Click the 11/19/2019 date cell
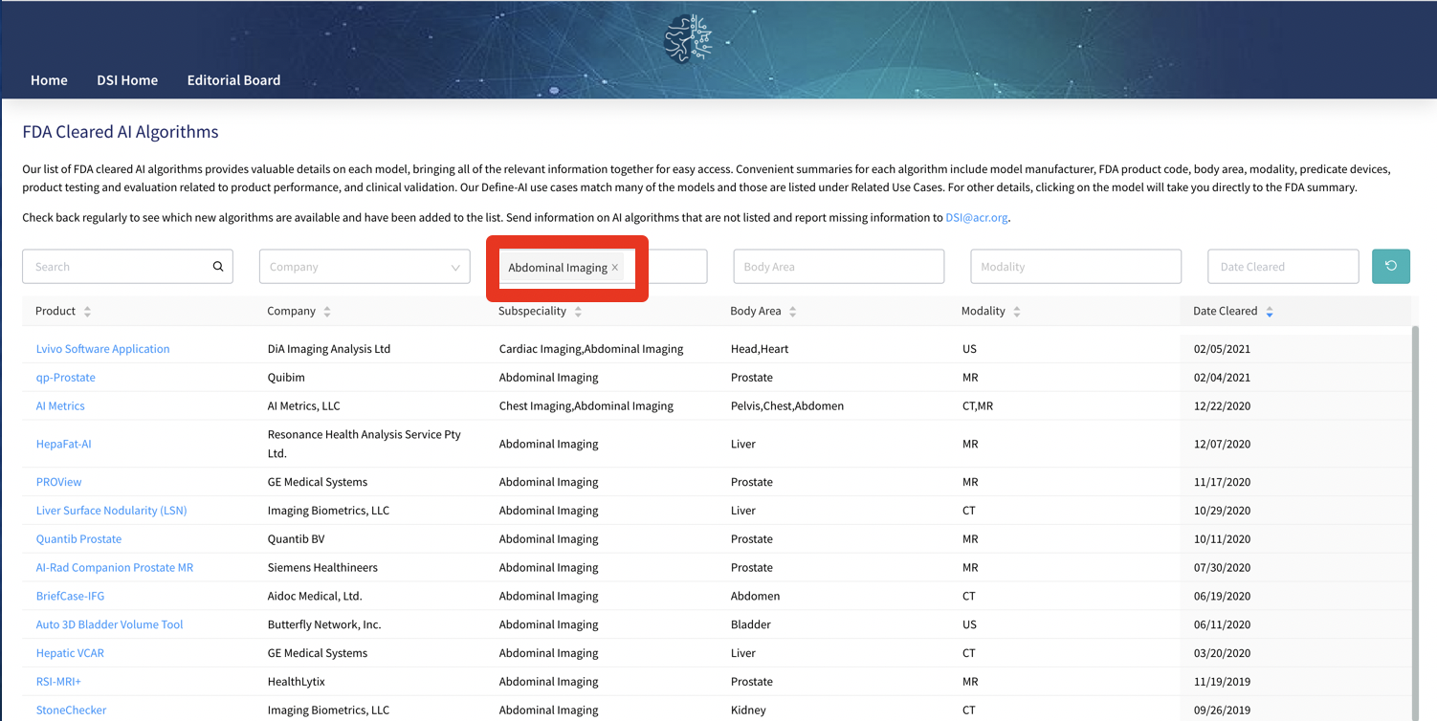This screenshot has height=721, width=1437. [1222, 682]
